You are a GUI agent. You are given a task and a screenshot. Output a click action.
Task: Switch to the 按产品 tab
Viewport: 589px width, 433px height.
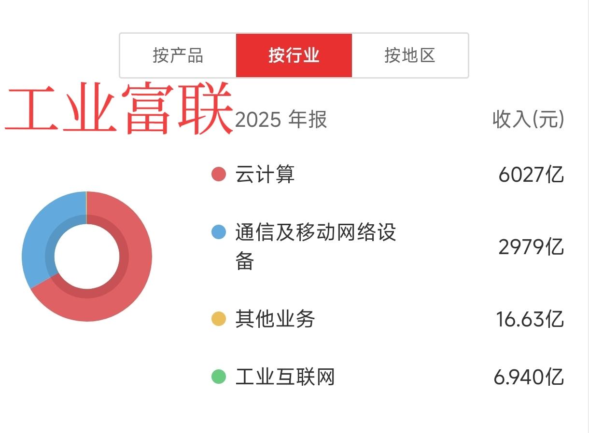tap(178, 55)
